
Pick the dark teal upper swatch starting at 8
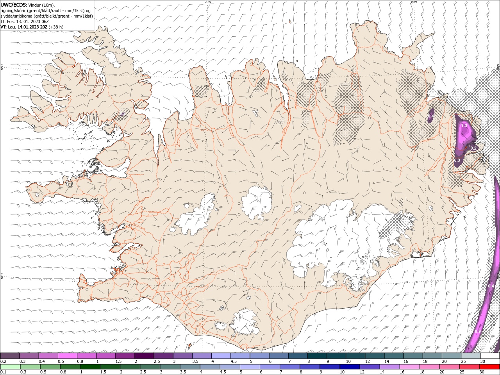click(x=317, y=355)
